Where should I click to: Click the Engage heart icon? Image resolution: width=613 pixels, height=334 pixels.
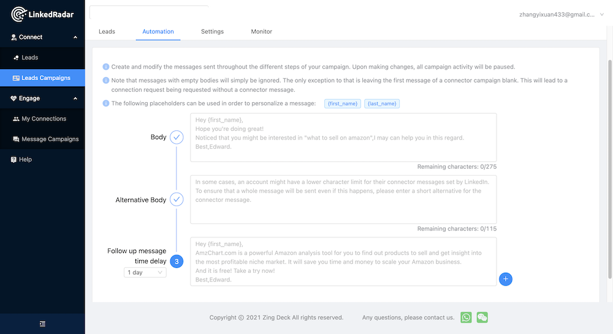pyautogui.click(x=13, y=98)
